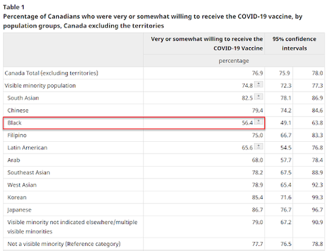The image size is (327, 251).
Task: Select the Japanese row label
Action: click(x=20, y=210)
